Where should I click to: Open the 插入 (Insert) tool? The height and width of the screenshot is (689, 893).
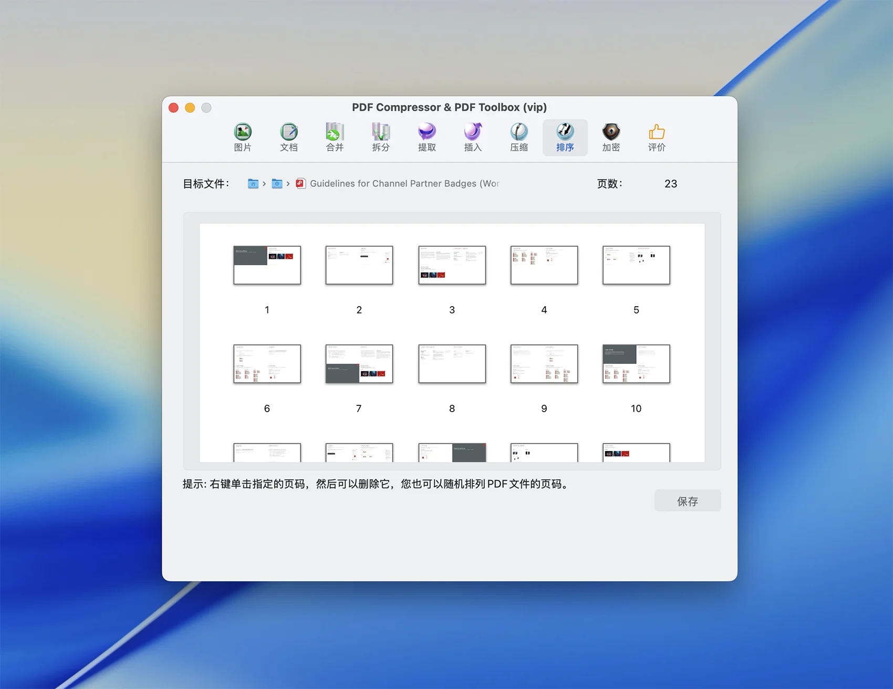(x=473, y=137)
